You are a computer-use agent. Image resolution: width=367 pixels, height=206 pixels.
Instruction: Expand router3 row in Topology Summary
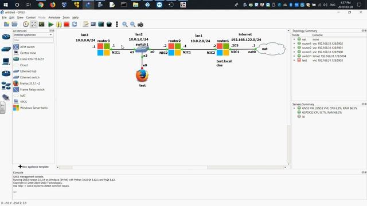(x=294, y=52)
